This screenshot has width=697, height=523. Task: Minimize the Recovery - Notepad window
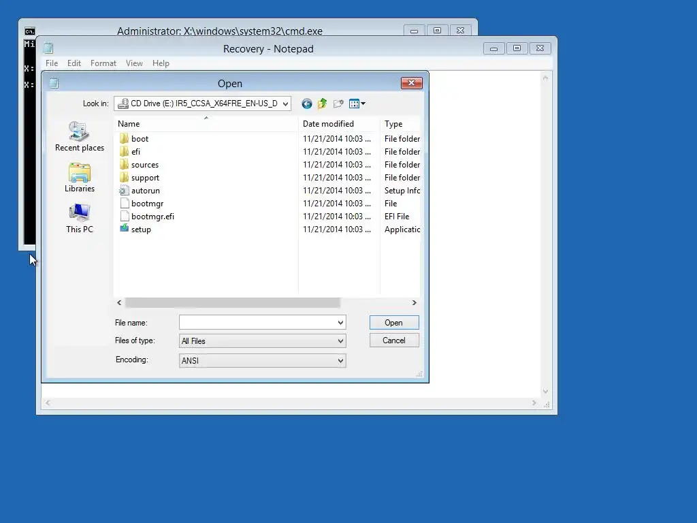click(x=493, y=48)
